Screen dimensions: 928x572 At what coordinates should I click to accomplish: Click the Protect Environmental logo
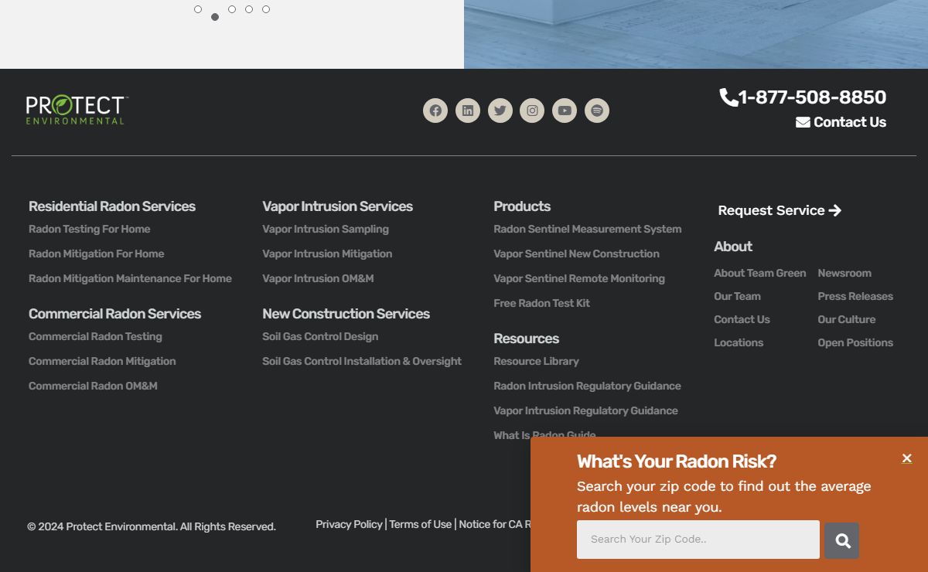click(x=77, y=110)
